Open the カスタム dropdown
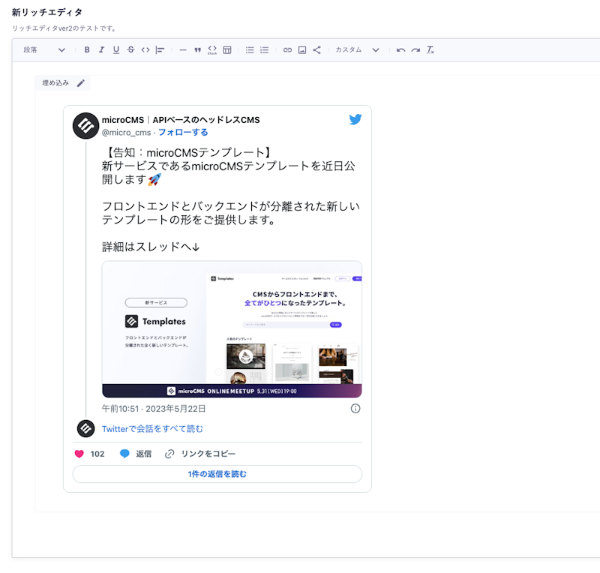The height and width of the screenshot is (573, 600). pos(352,50)
